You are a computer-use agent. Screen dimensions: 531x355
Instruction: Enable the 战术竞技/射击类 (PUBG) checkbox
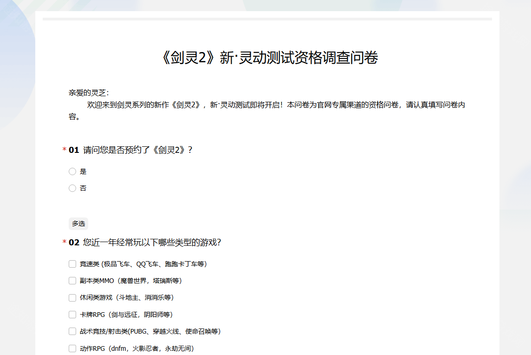[72, 331]
